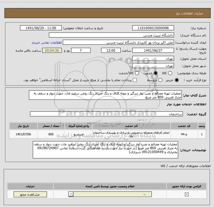This screenshot has width=214, height=207.
Task: Click the ردیف column header
Action: coord(202,126)
